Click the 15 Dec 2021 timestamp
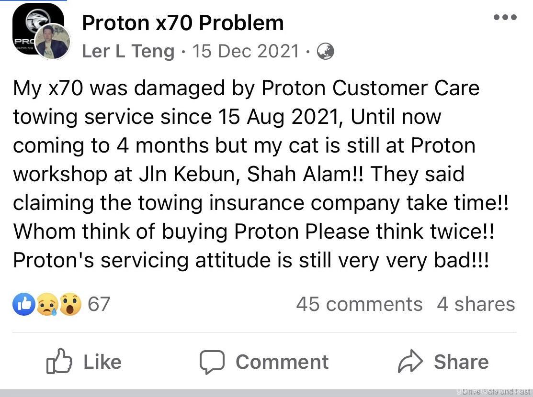Viewport: 533px width, 397px height. pyautogui.click(x=246, y=51)
